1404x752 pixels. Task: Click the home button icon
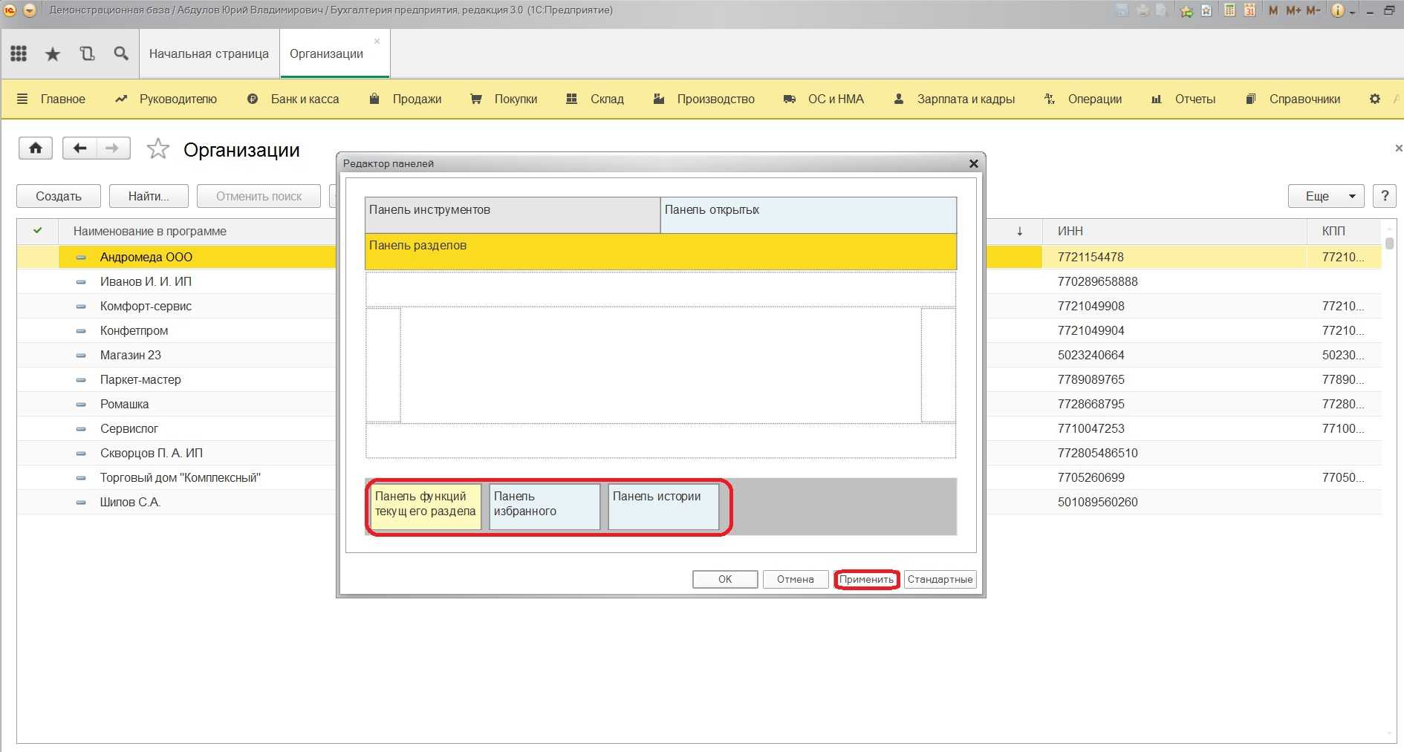point(36,148)
